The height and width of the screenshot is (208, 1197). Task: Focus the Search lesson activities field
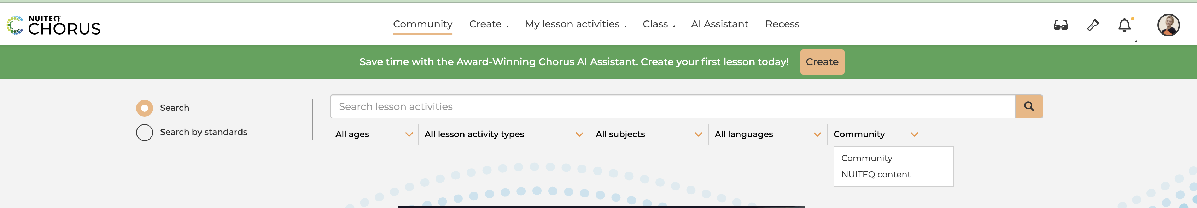coord(672,106)
